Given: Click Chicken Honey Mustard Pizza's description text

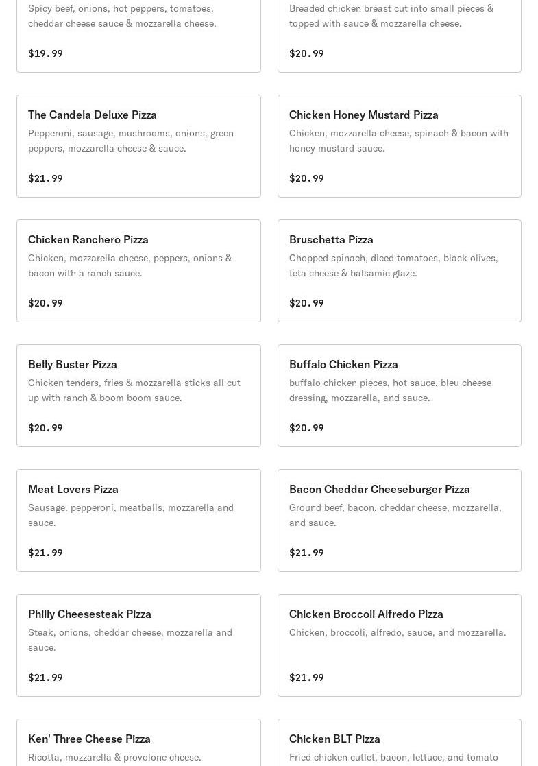Looking at the screenshot, I should pos(398,141).
